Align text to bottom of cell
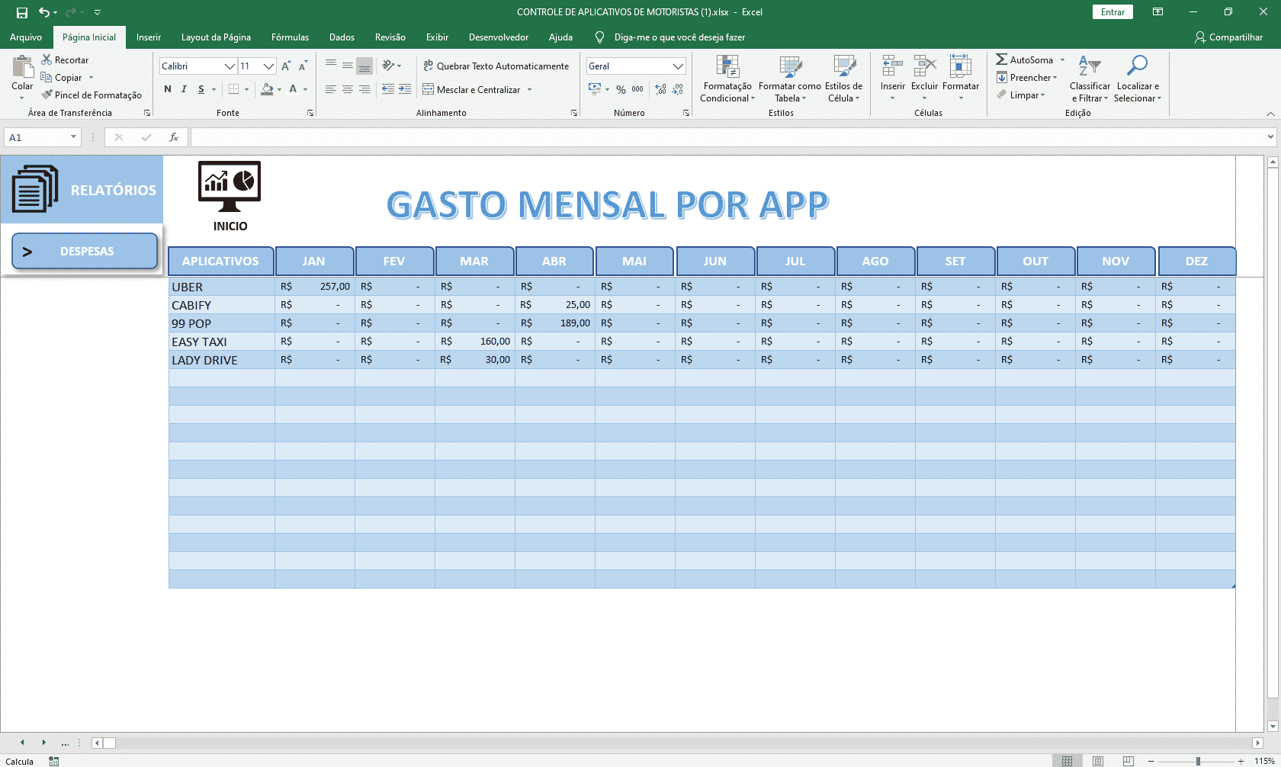1281x767 pixels. [364, 66]
